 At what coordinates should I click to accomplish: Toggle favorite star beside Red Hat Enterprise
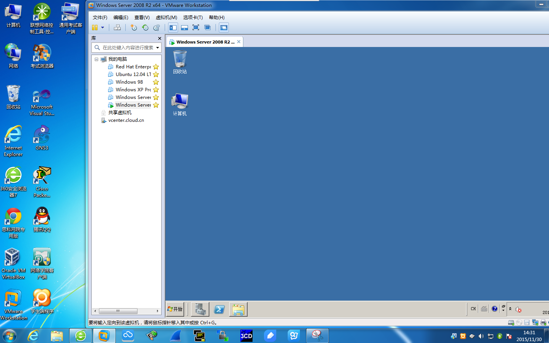[156, 67]
